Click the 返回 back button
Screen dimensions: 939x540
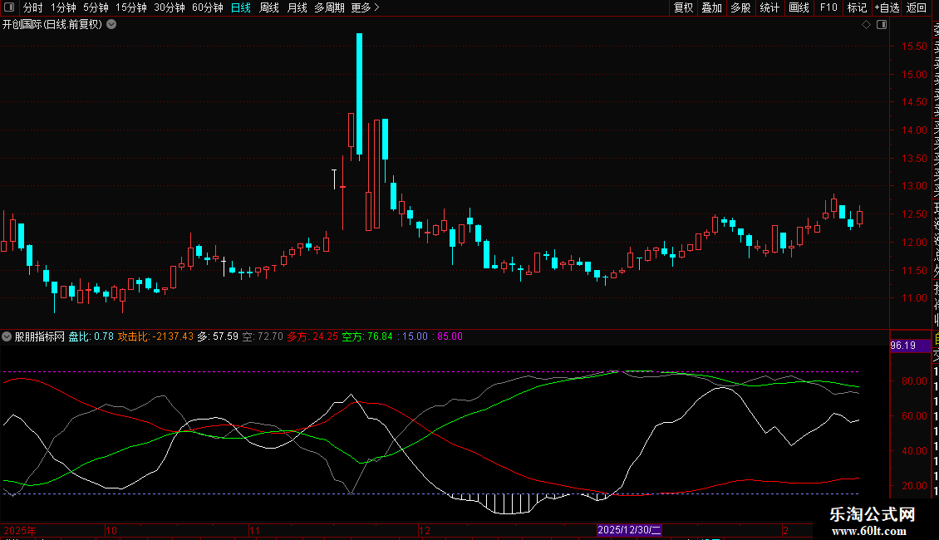(917, 7)
